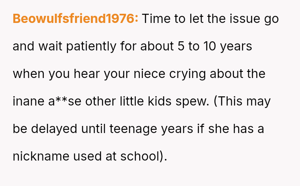Click the text "(This may"
300x186 pixels.
[242, 101]
